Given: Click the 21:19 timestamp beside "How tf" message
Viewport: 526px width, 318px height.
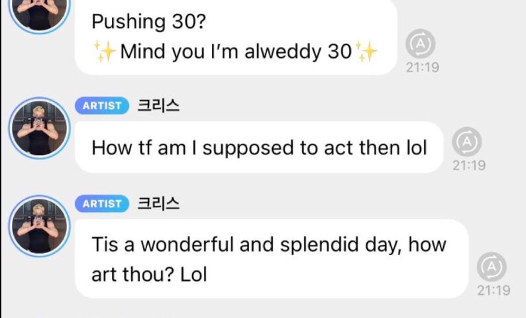Looking at the screenshot, I should tap(468, 166).
